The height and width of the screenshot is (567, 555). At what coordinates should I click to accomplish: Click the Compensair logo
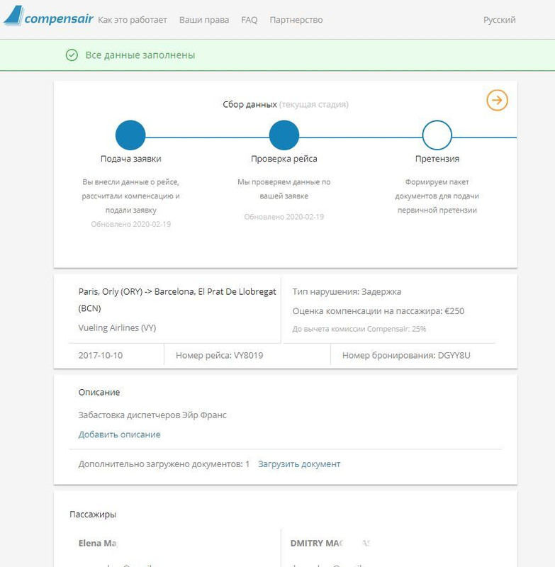(48, 16)
